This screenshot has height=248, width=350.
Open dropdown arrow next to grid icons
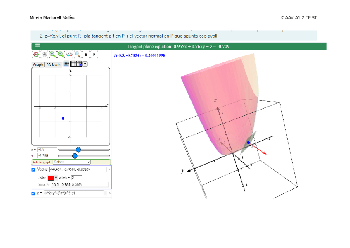(x=85, y=64)
